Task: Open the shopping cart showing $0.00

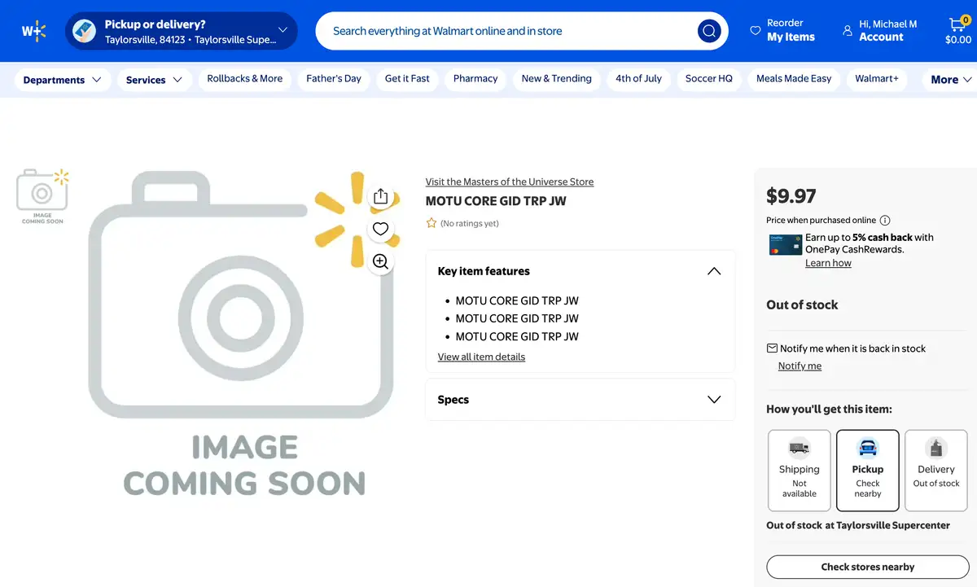Action: 957,31
